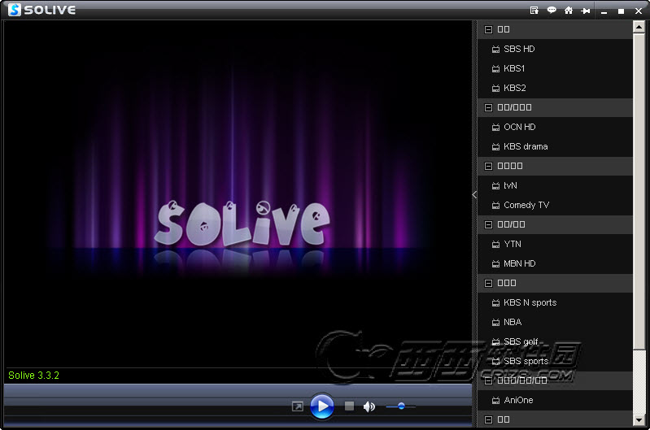Collapse the first category above SBS HD
The image size is (650, 430).
coord(488,29)
